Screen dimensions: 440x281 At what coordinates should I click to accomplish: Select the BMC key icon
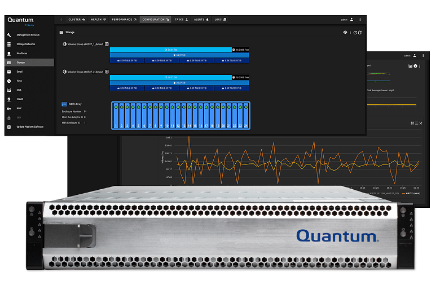click(9, 109)
